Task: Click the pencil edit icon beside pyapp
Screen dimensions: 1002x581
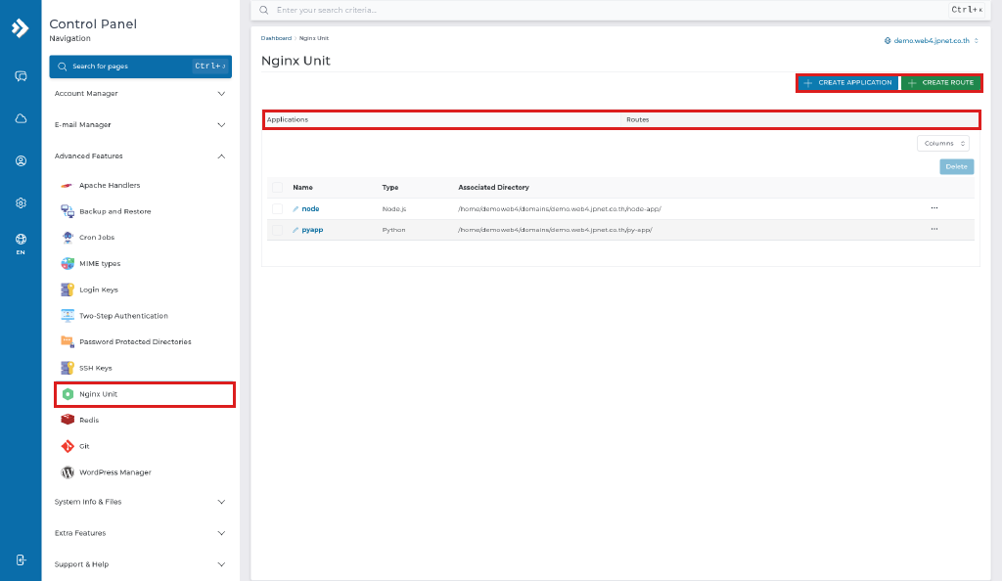Action: (296, 230)
